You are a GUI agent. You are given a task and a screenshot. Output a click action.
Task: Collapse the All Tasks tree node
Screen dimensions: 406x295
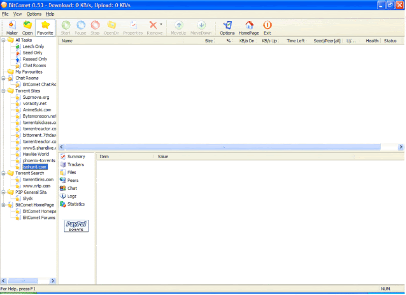click(x=4, y=40)
